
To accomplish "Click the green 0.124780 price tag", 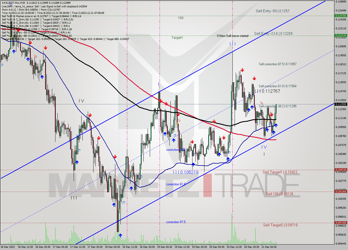I will point(341,16).
